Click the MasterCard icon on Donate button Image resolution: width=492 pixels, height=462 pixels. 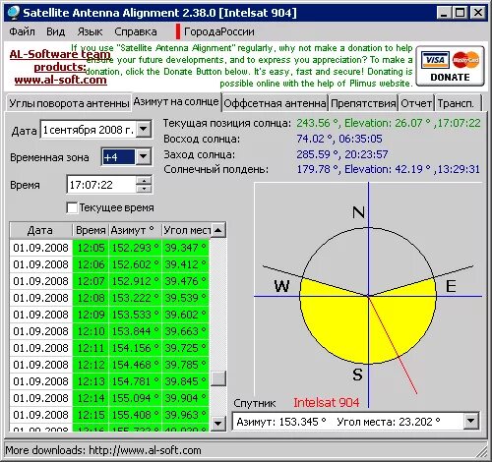(465, 60)
